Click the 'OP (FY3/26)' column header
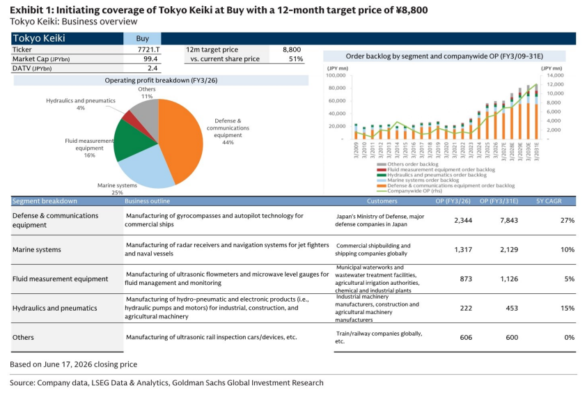587x397 pixels. (x=453, y=201)
